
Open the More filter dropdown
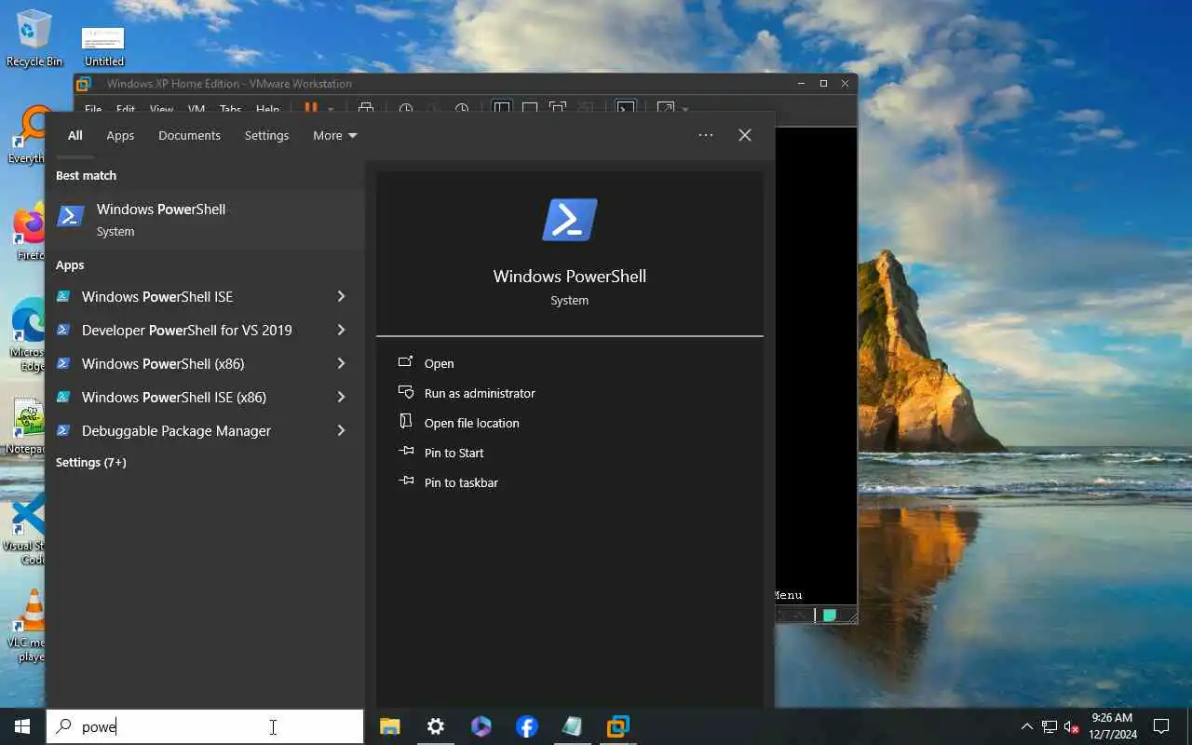335,135
